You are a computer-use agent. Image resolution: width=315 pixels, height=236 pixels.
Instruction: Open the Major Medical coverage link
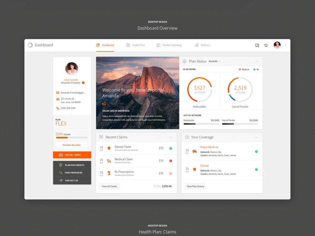pos(209,147)
